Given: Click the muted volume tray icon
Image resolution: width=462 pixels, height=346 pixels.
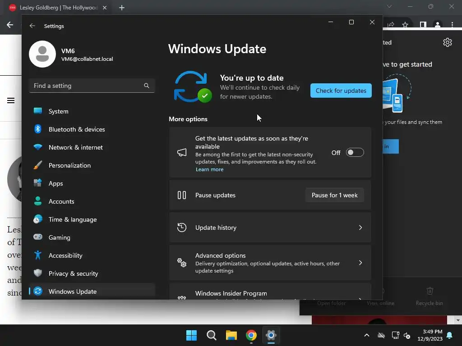Looking at the screenshot, I should pos(407,335).
